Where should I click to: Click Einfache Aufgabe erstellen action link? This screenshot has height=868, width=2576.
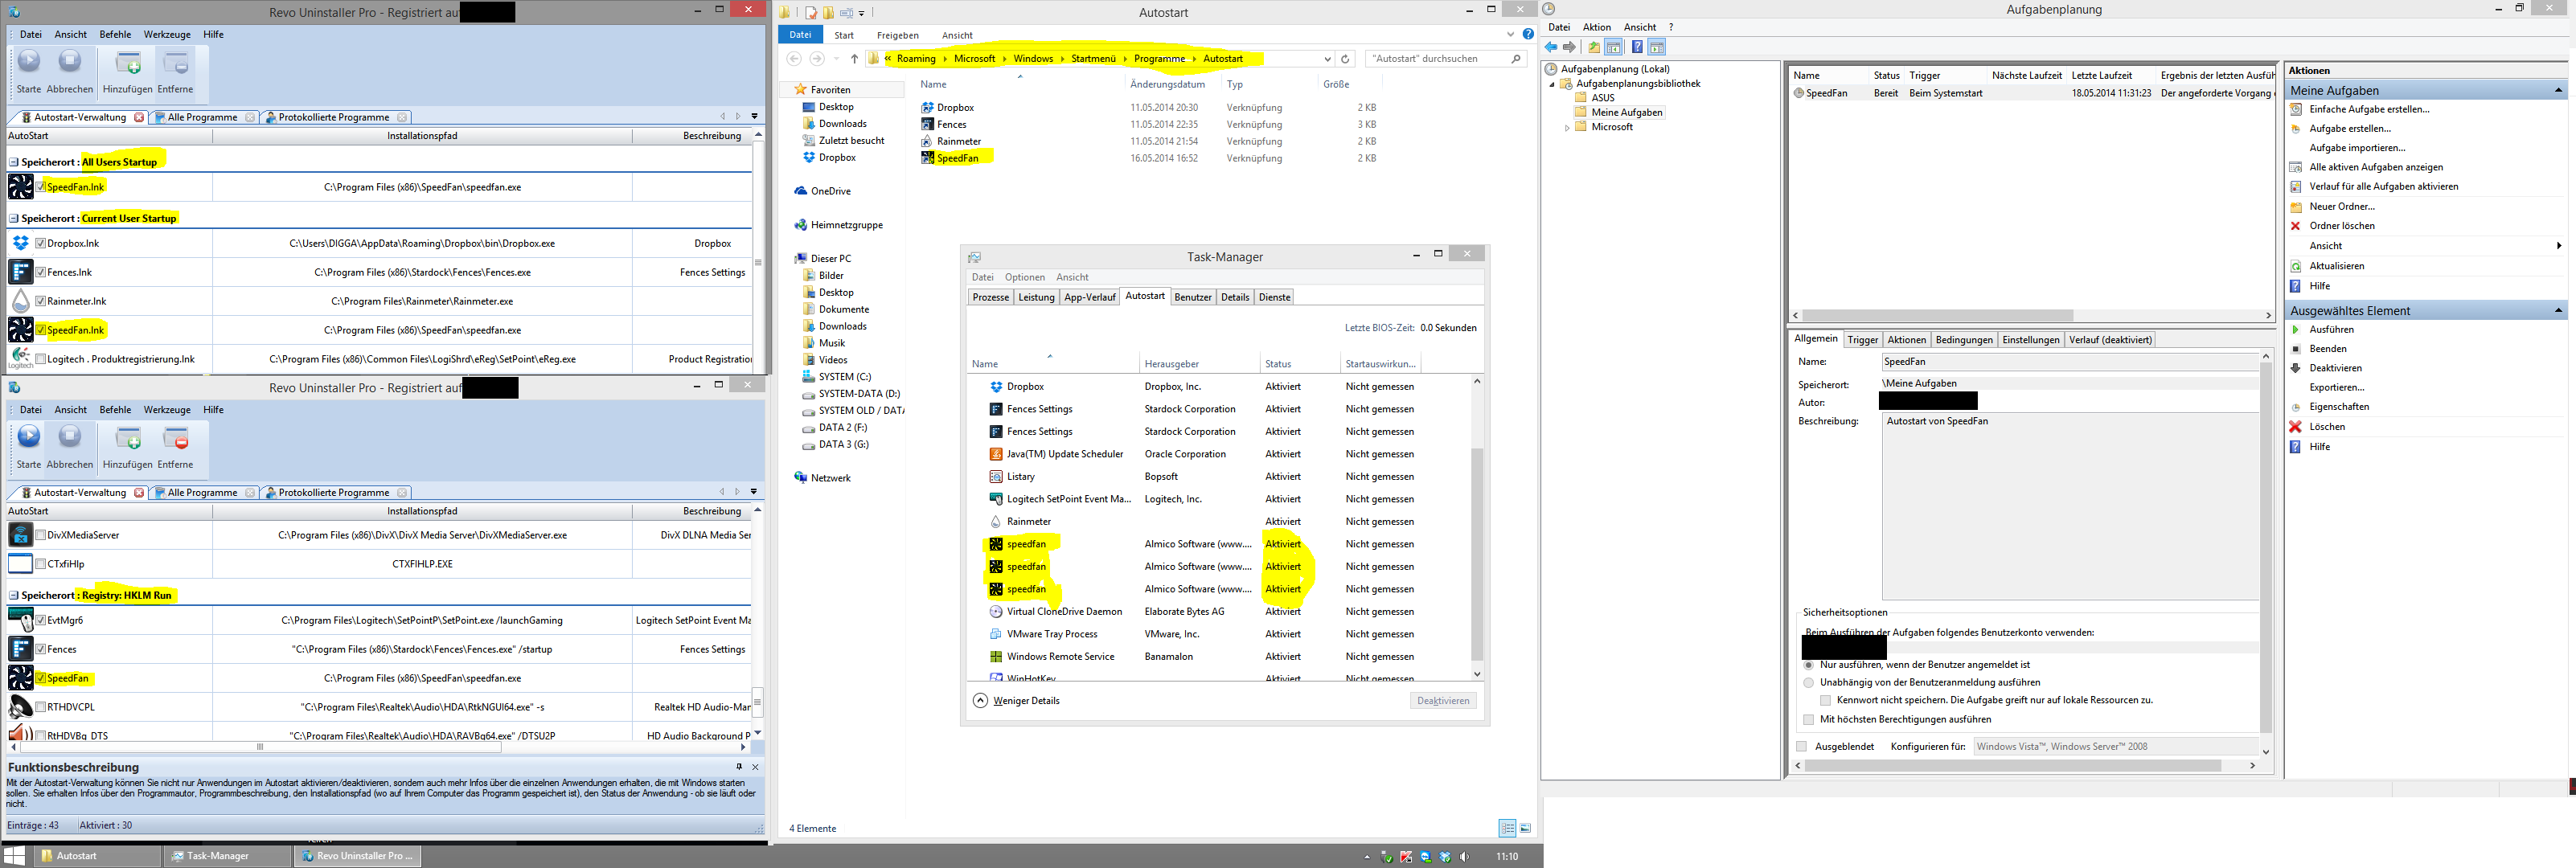(2368, 109)
